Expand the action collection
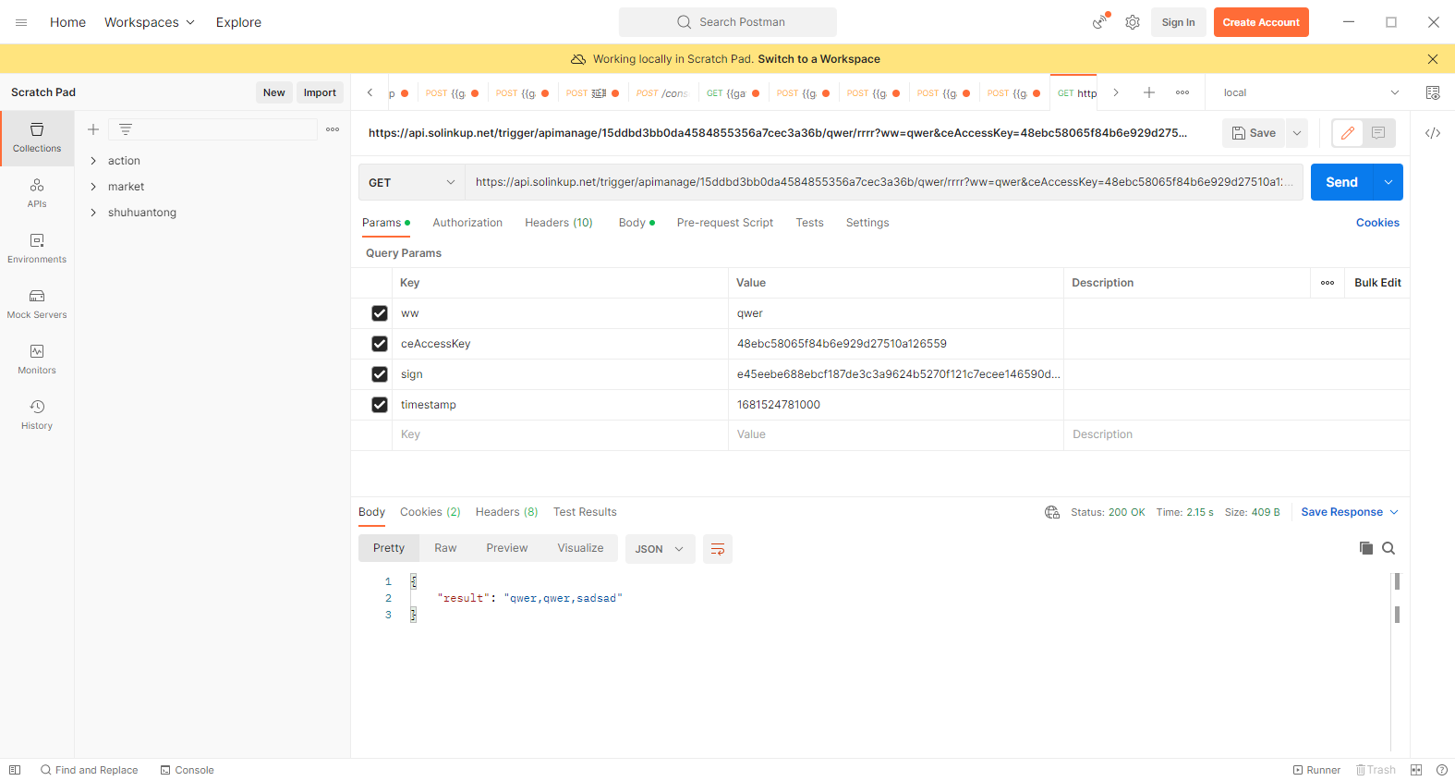 [x=93, y=161]
